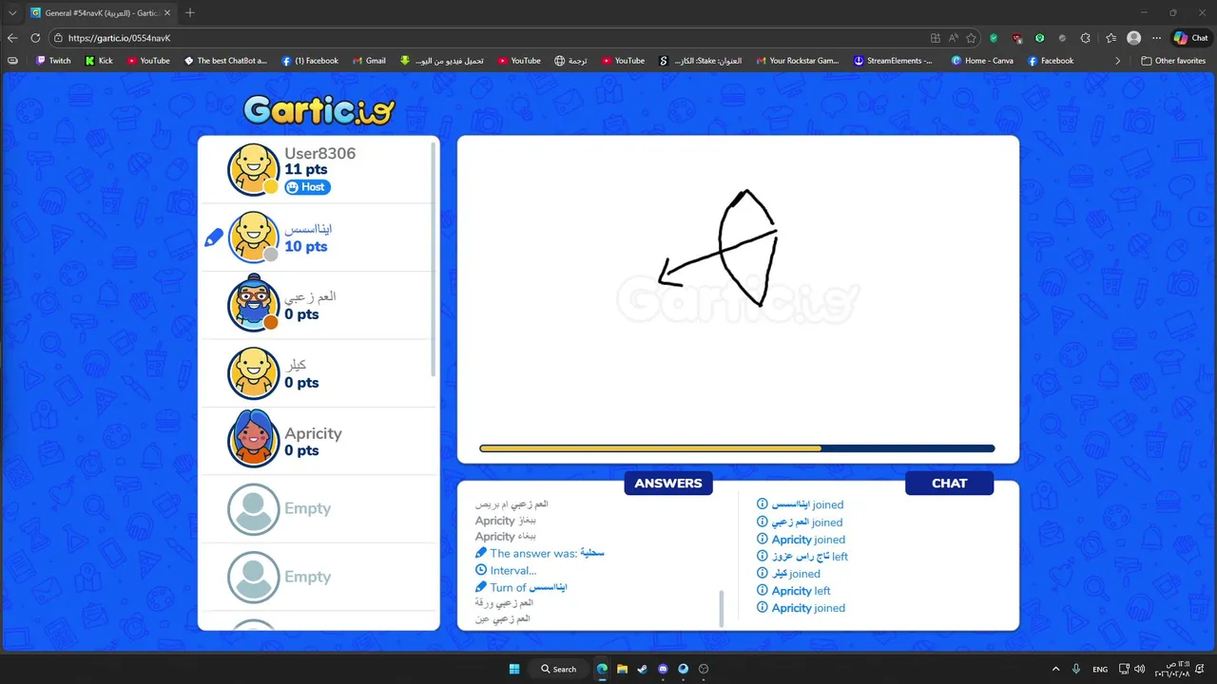The height and width of the screenshot is (684, 1217).
Task: Switch to the ANSWERS tab
Action: (x=668, y=484)
